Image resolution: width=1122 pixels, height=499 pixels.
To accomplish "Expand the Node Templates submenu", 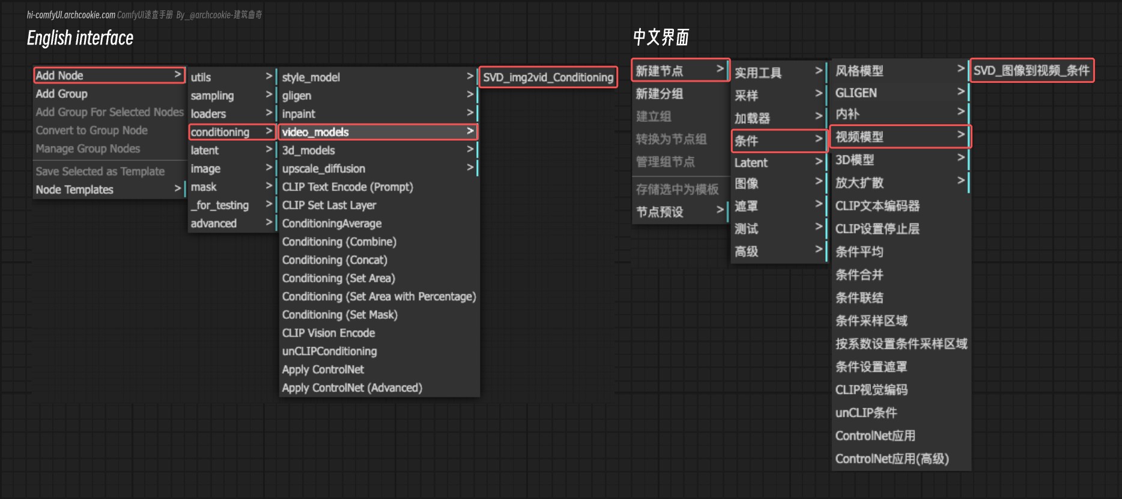I will click(109, 189).
